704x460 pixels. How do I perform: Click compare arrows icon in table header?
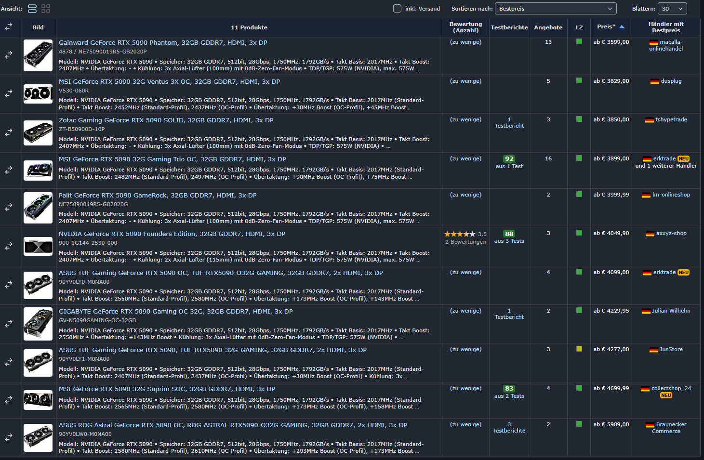click(9, 27)
